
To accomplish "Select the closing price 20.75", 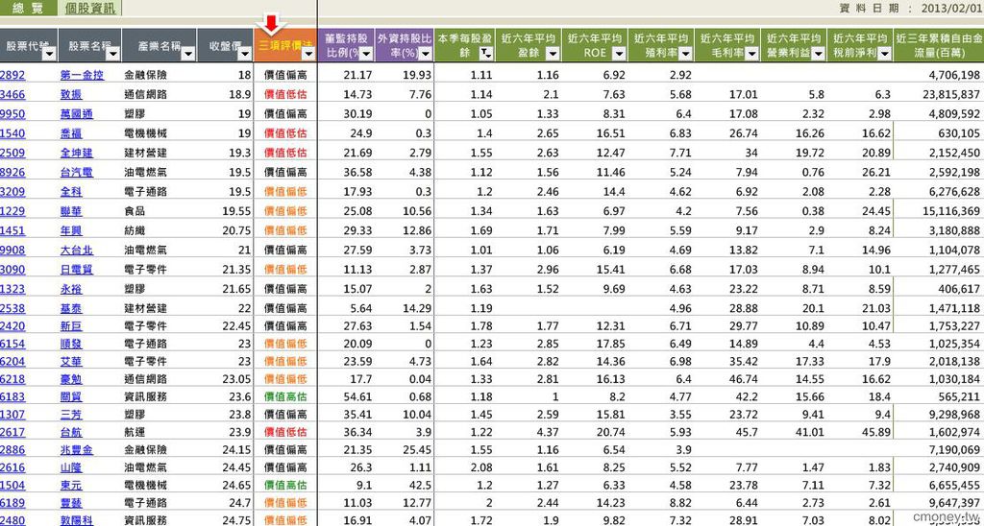I will click(237, 230).
